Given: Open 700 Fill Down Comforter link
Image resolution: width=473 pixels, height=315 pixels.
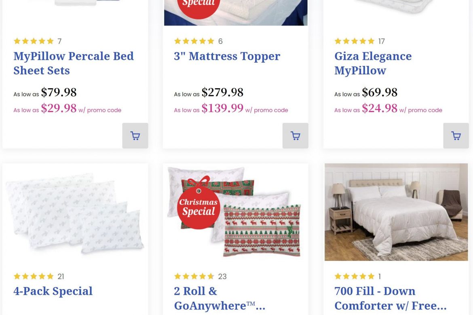Looking at the screenshot, I should pos(390,298).
